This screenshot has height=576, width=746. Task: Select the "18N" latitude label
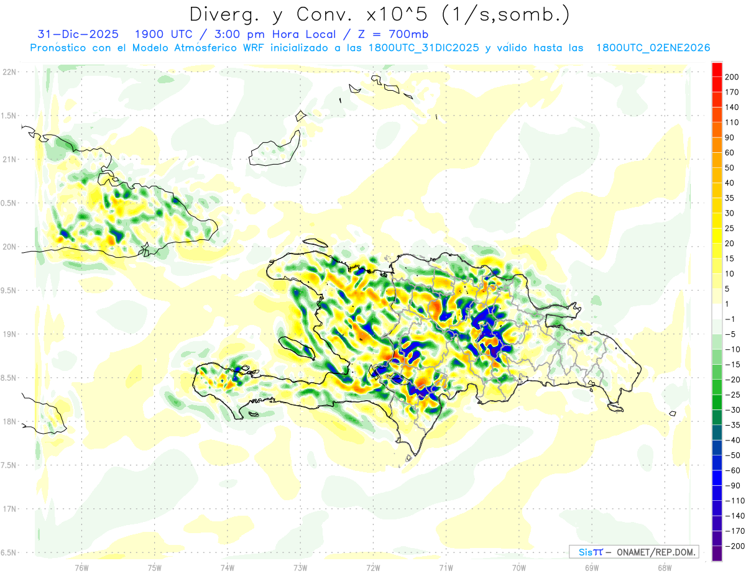click(x=9, y=421)
